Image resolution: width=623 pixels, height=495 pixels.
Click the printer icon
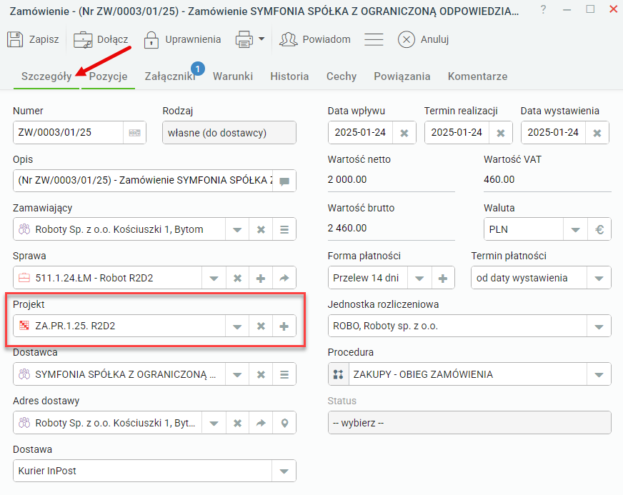[244, 39]
